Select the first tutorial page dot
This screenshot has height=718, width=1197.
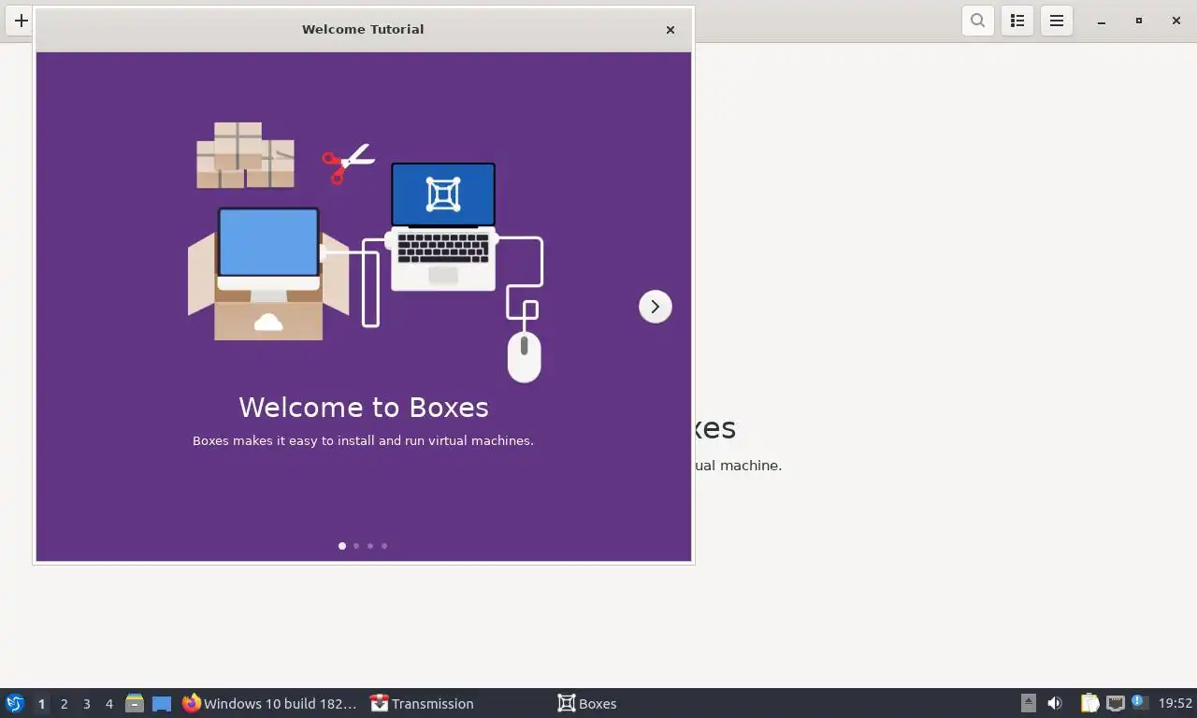click(342, 546)
